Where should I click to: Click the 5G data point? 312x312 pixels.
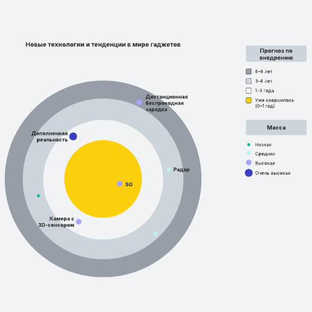120,184
